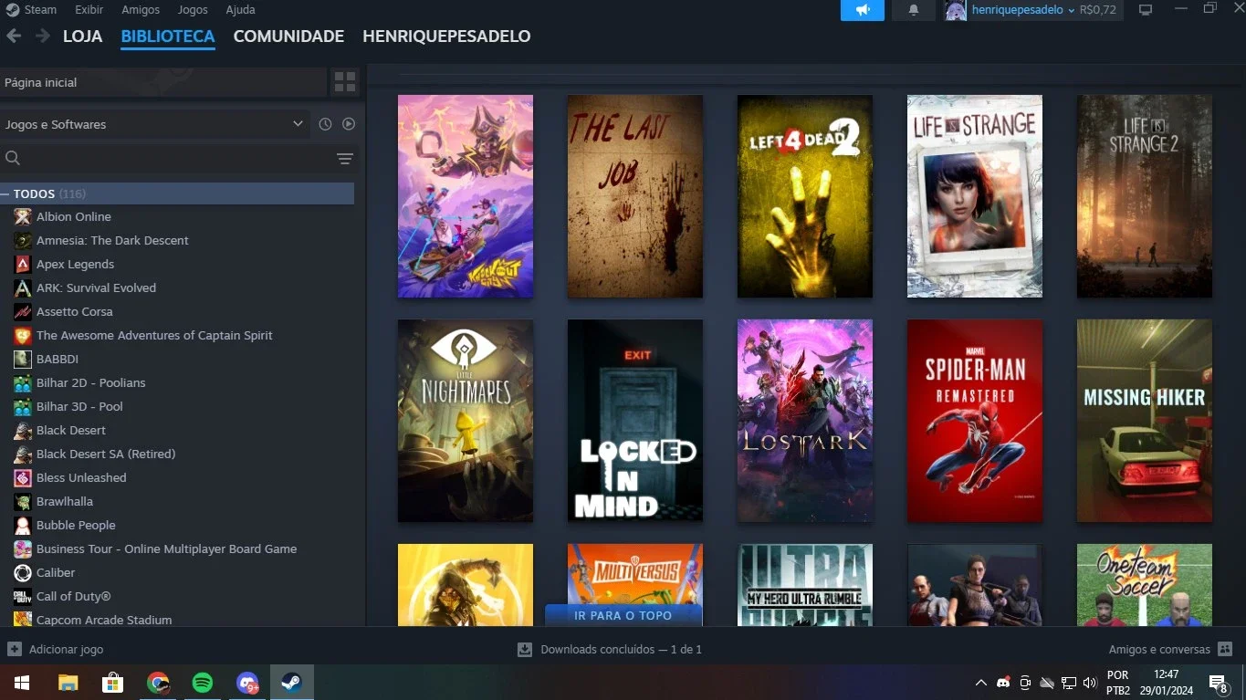The width and height of the screenshot is (1246, 700).
Task: Open the henriquepesadelo account dropdown
Action: 1023,10
